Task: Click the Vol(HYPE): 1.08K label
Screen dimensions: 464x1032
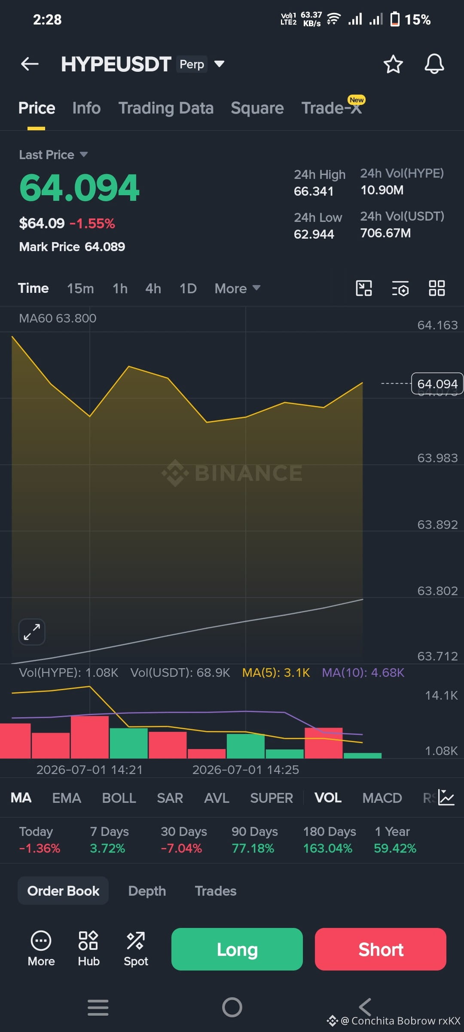Action: [x=68, y=673]
